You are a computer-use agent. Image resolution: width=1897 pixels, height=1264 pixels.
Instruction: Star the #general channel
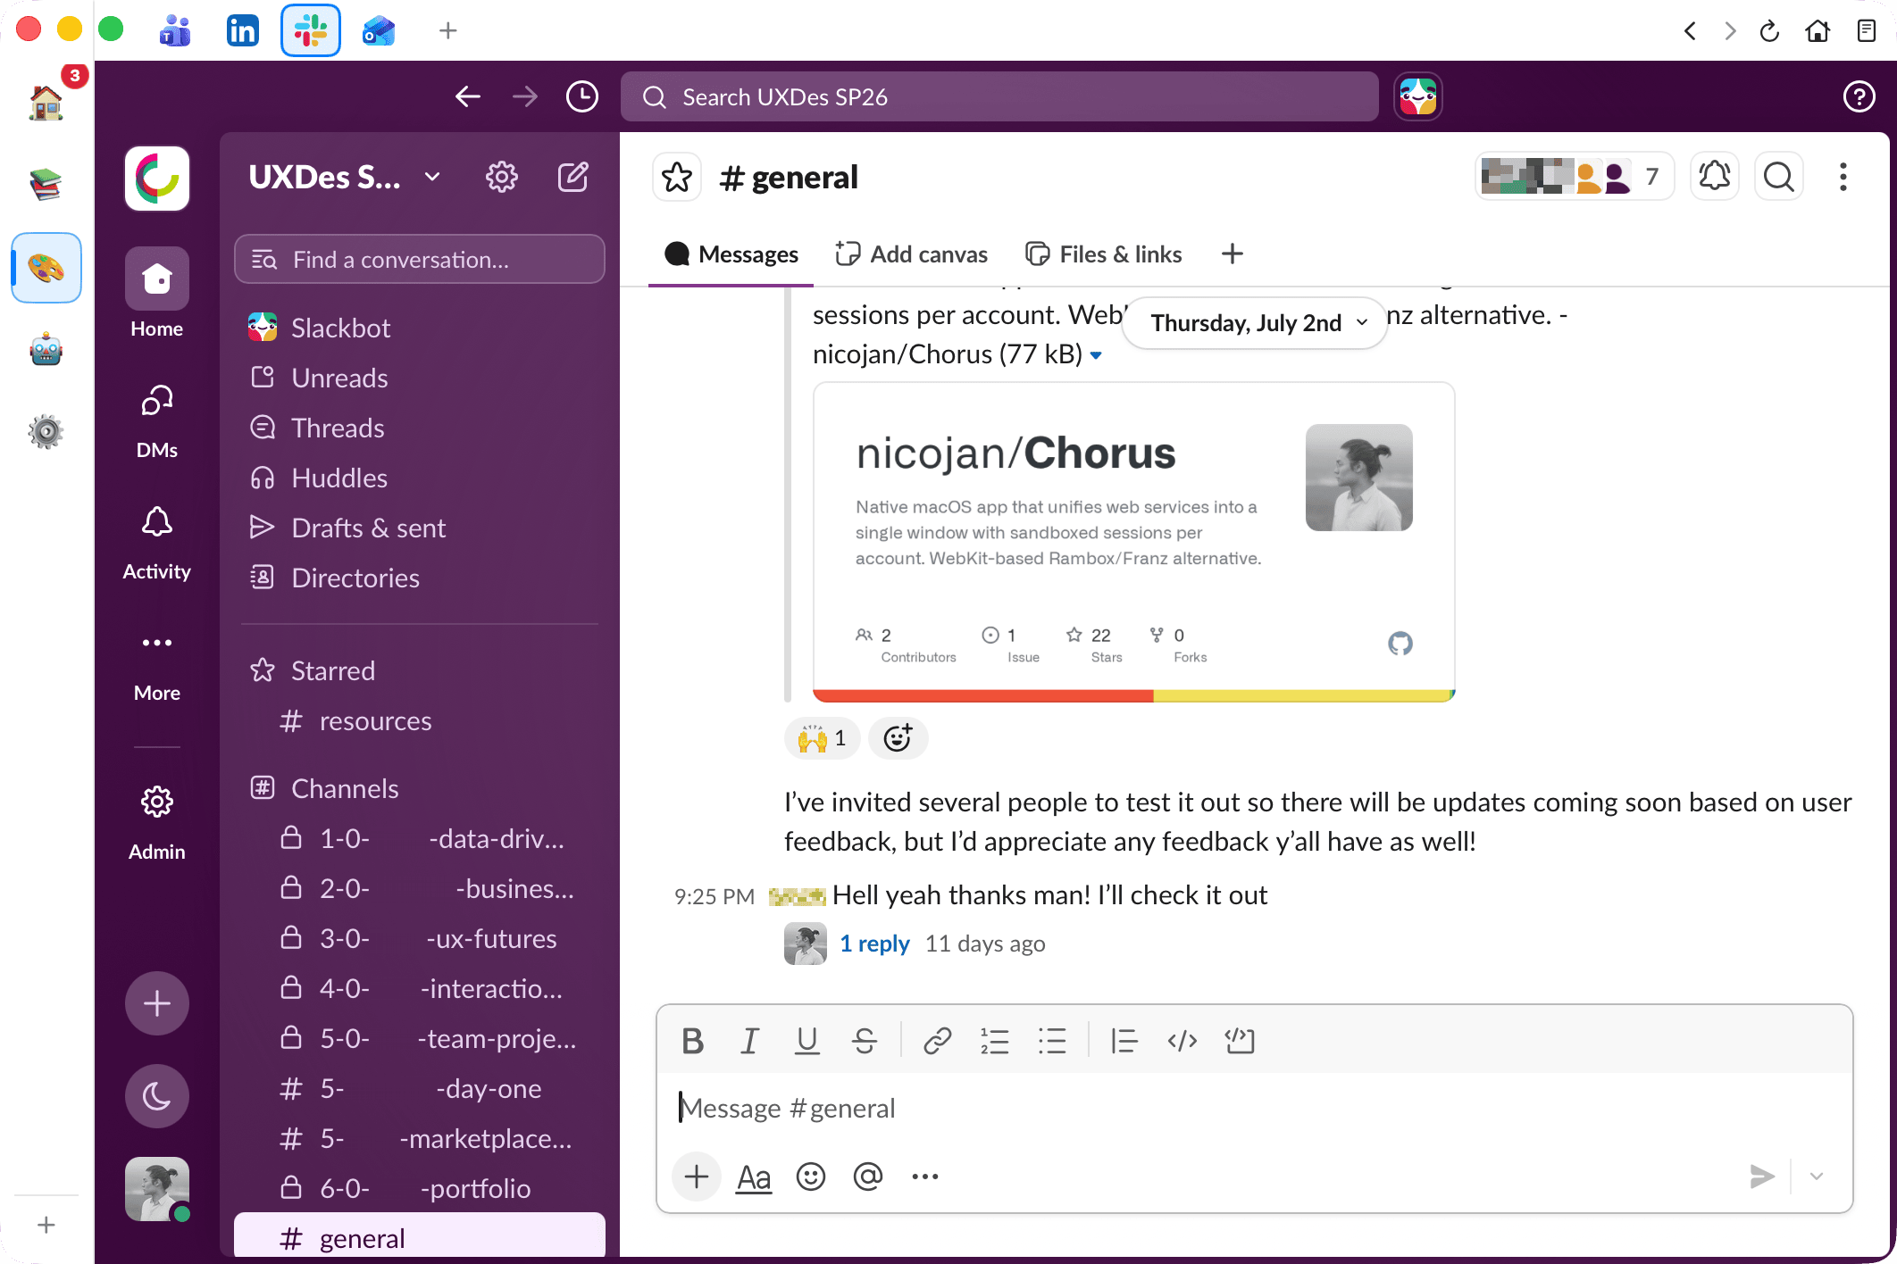(677, 177)
